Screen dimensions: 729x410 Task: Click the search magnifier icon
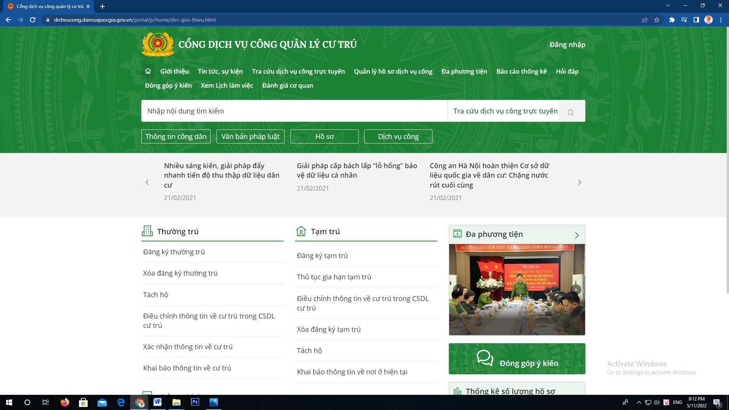pyautogui.click(x=571, y=112)
